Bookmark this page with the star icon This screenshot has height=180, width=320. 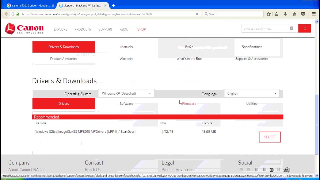tap(269, 14)
